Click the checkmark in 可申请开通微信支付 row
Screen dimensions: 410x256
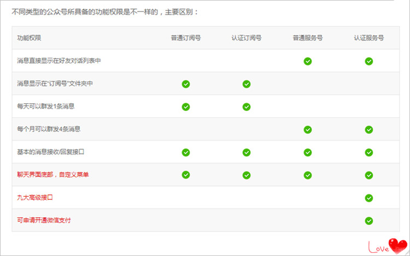[368, 221]
